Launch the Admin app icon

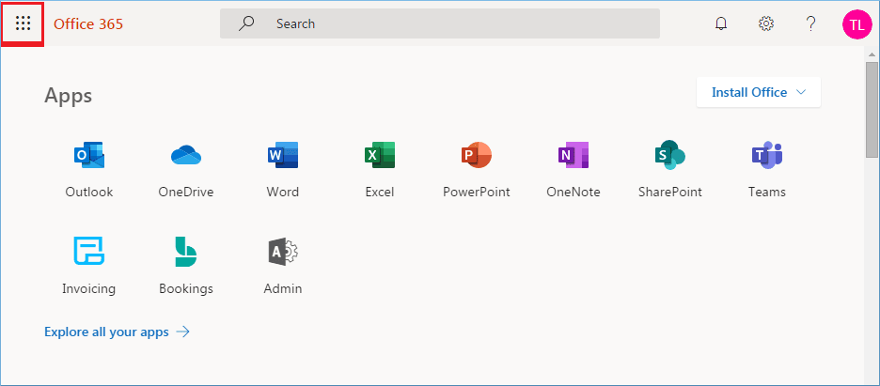click(283, 252)
